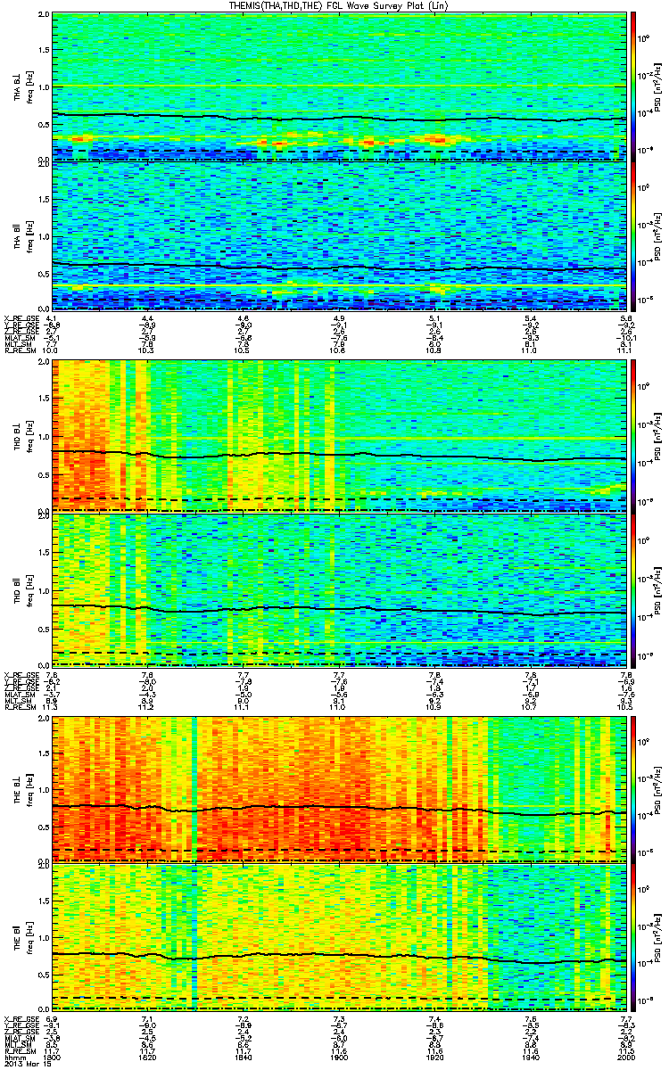Click the THA B-perpendicular PSD color bar
669x1070 pixels.
point(632,87)
